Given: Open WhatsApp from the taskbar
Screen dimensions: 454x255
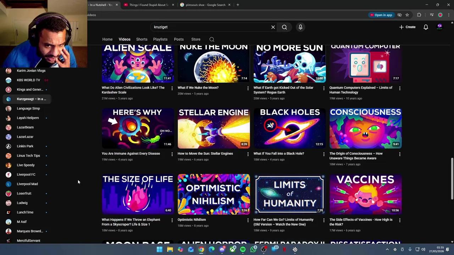Looking at the screenshot, I should click(x=253, y=250).
